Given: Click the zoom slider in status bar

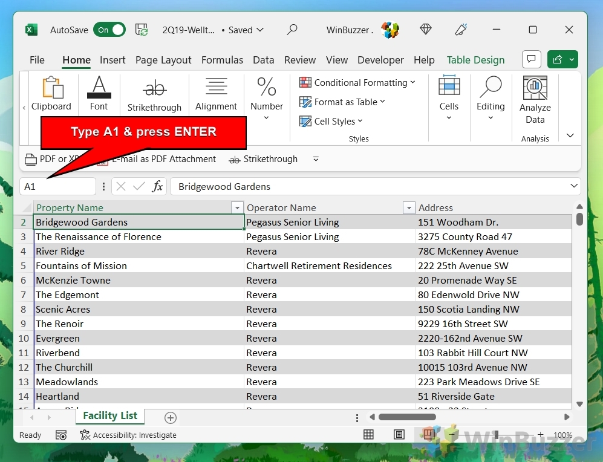Looking at the screenshot, I should [x=496, y=435].
